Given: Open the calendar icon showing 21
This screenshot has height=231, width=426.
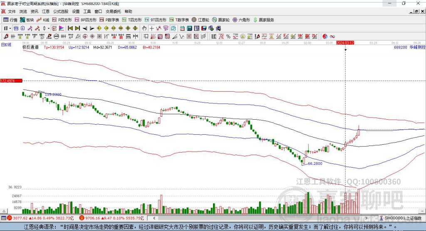Looking at the screenshot, I should (x=182, y=28).
